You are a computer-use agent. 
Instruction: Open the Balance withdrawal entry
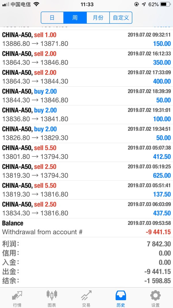pyautogui.click(x=86, y=227)
